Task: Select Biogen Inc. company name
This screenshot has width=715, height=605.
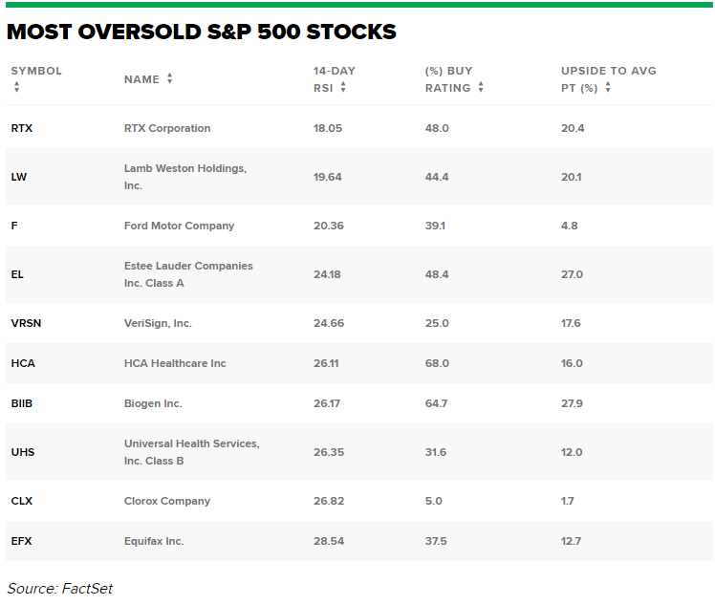Action: pos(153,403)
